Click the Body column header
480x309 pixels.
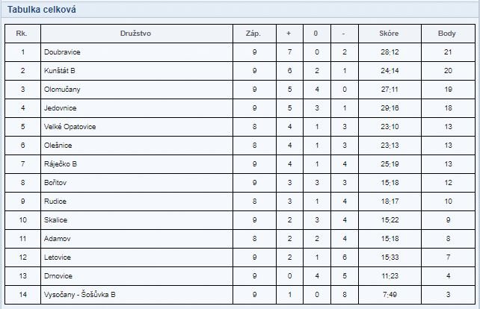coord(446,34)
